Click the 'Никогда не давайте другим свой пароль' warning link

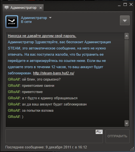(42, 36)
